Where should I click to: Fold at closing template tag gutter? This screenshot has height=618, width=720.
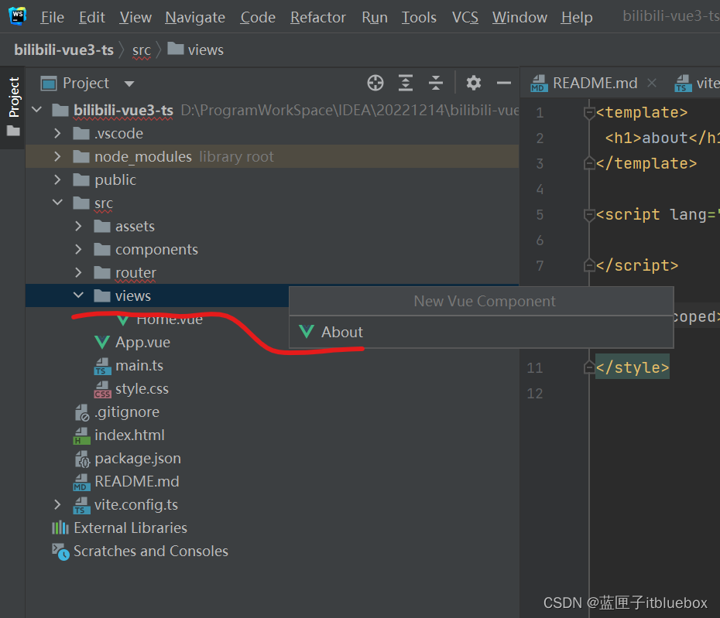coord(589,163)
